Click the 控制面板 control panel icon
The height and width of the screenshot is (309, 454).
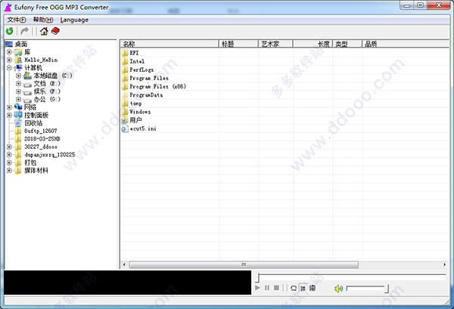18,115
